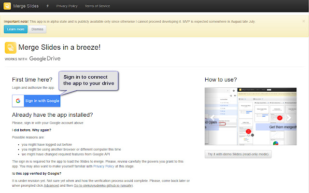
Task: Click the bullet about changed Google API features
Action: pos(66,154)
